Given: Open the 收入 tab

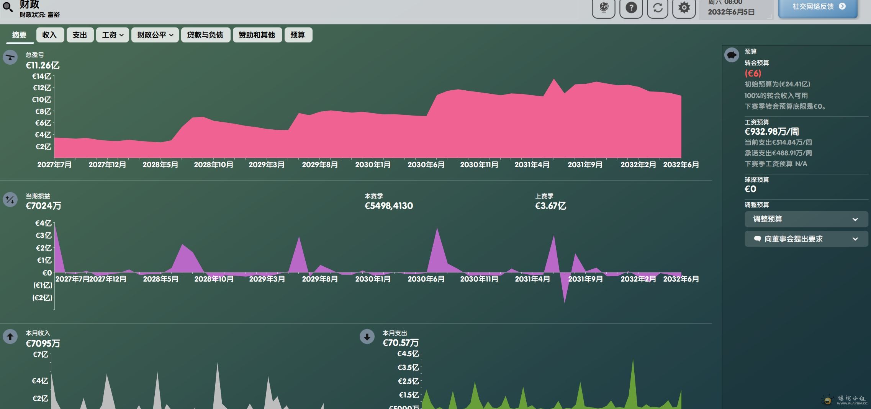Looking at the screenshot, I should (x=50, y=35).
